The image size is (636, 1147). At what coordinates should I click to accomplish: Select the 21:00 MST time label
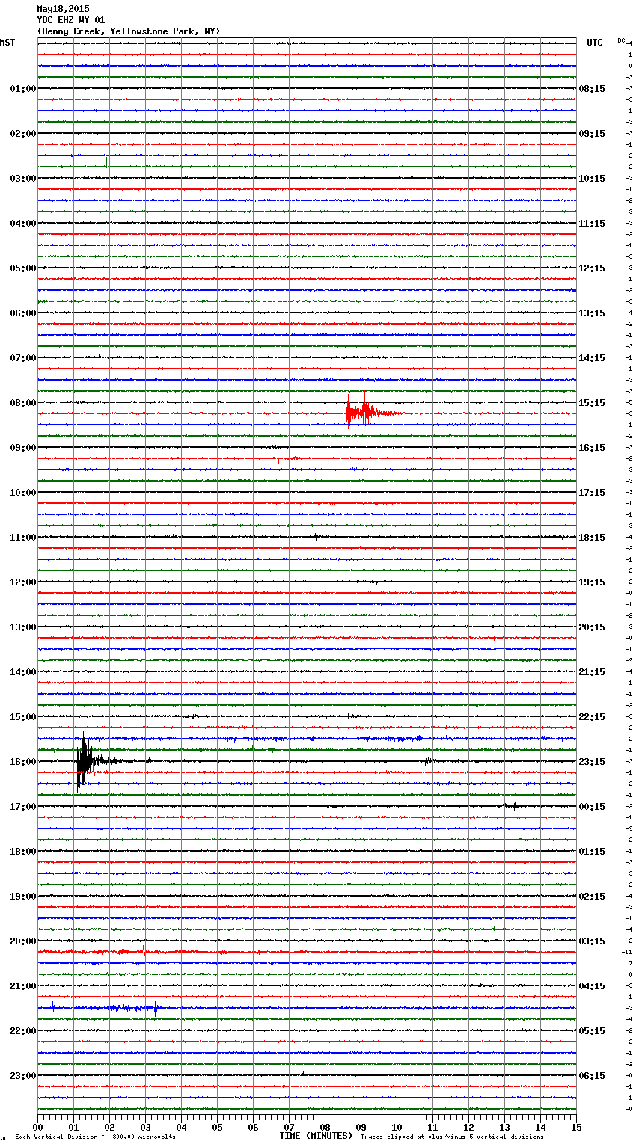click(23, 986)
